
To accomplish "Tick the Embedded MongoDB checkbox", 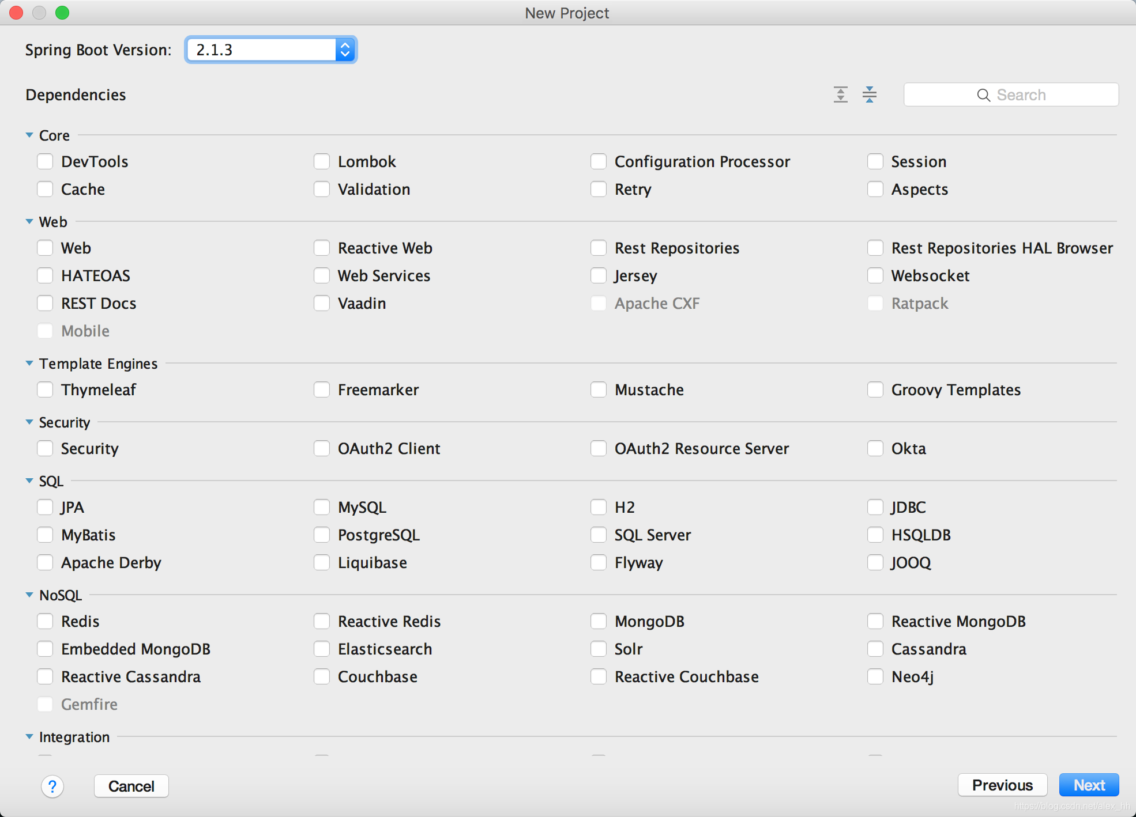I will 45,649.
